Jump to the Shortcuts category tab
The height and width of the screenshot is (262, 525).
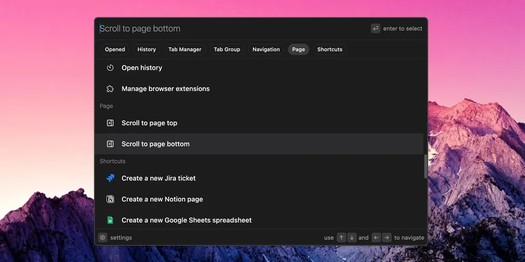[x=330, y=49]
